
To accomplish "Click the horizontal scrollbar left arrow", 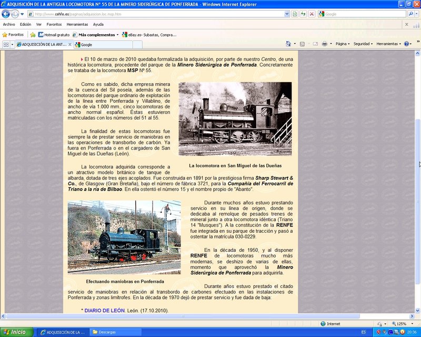I will tap(3, 316).
